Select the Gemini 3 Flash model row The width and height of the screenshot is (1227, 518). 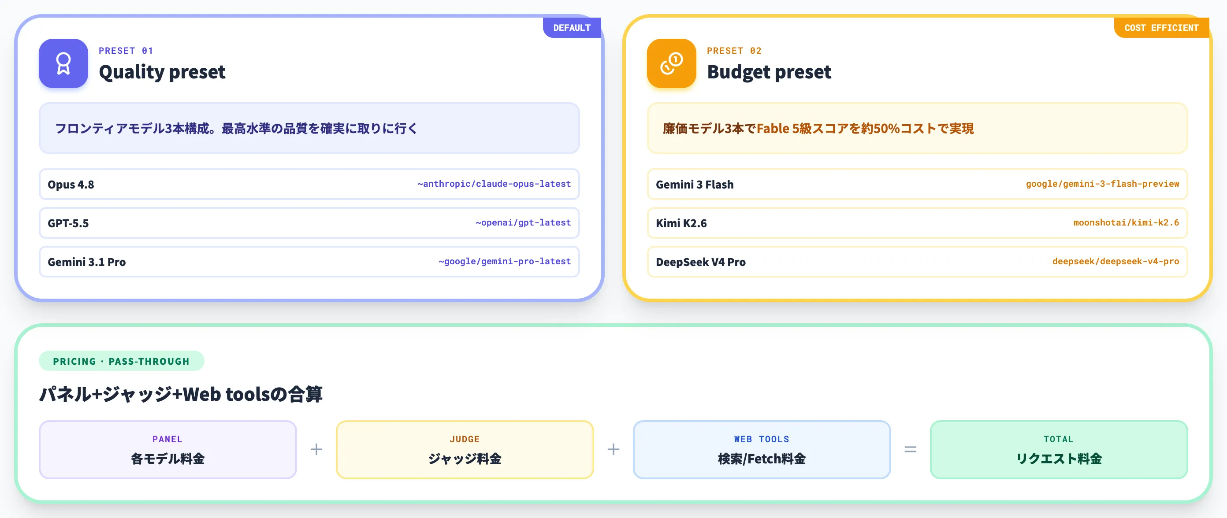(918, 184)
